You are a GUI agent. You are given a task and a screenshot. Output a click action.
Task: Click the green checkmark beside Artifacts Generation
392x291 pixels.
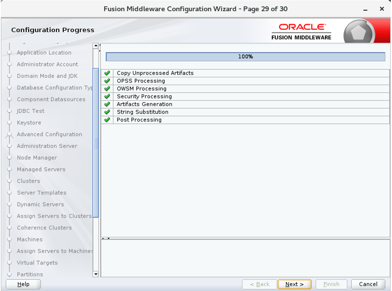pyautogui.click(x=107, y=104)
